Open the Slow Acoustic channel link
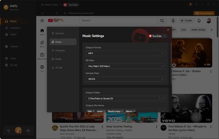 tap(67, 134)
